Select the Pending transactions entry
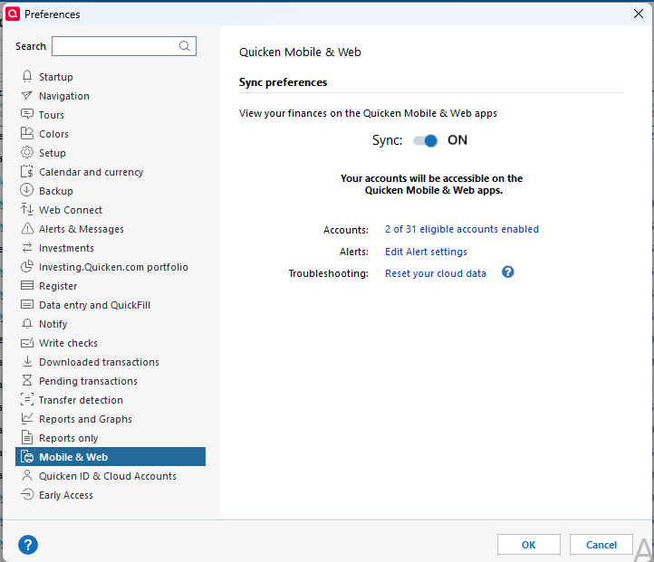 [x=88, y=381]
